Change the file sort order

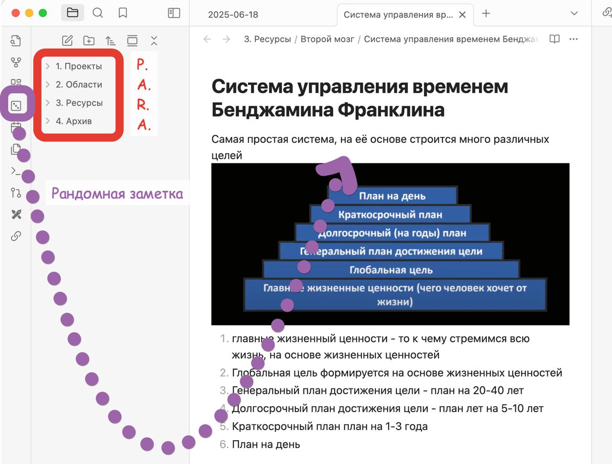[110, 41]
